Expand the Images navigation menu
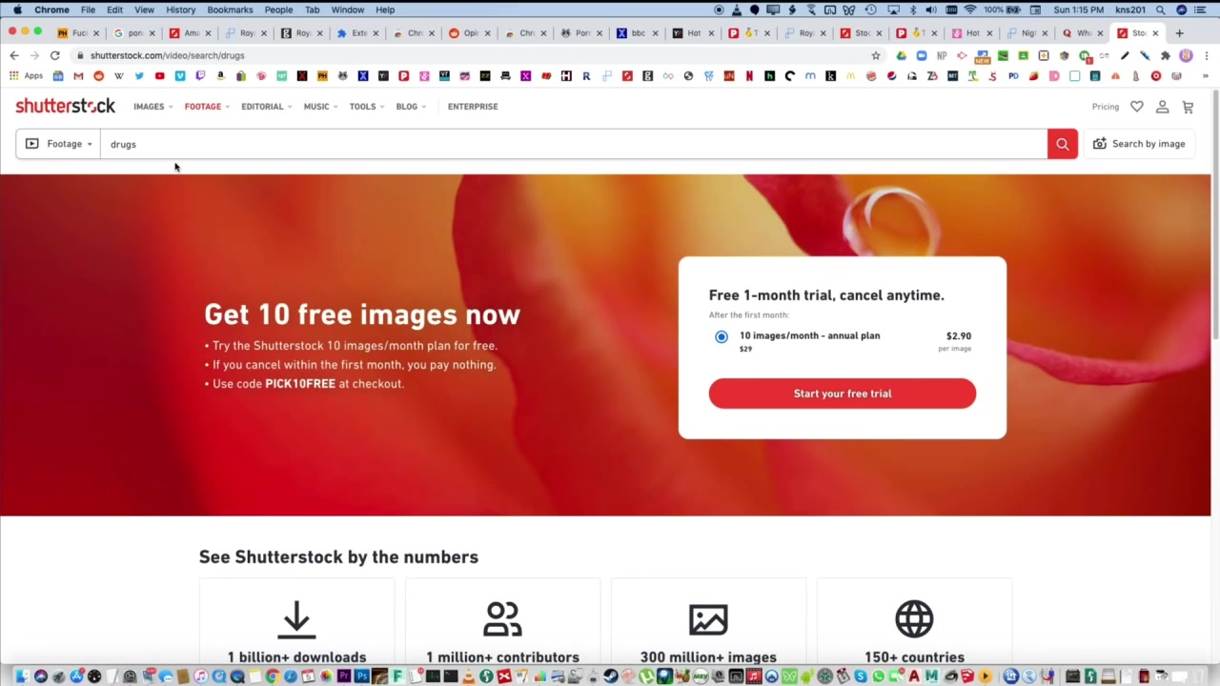The width and height of the screenshot is (1220, 686). [x=152, y=107]
